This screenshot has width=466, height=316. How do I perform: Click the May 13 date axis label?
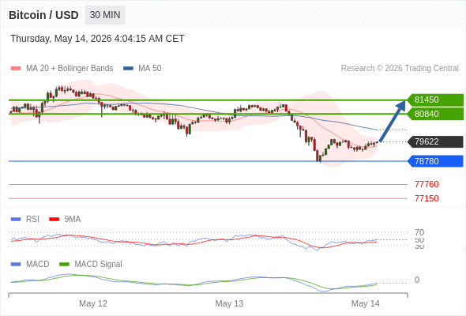click(x=229, y=303)
